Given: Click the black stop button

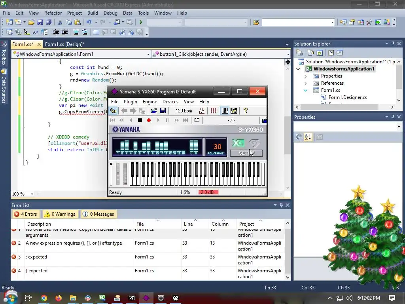Looking at the screenshot, I should pyautogui.click(x=140, y=120).
